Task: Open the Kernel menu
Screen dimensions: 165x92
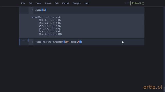Action: (65, 3)
